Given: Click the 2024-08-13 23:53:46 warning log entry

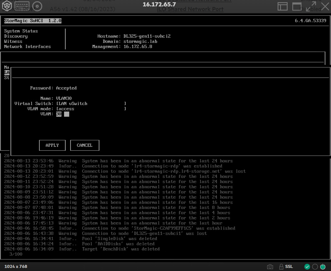Looking at the screenshot, I should tap(118, 161).
